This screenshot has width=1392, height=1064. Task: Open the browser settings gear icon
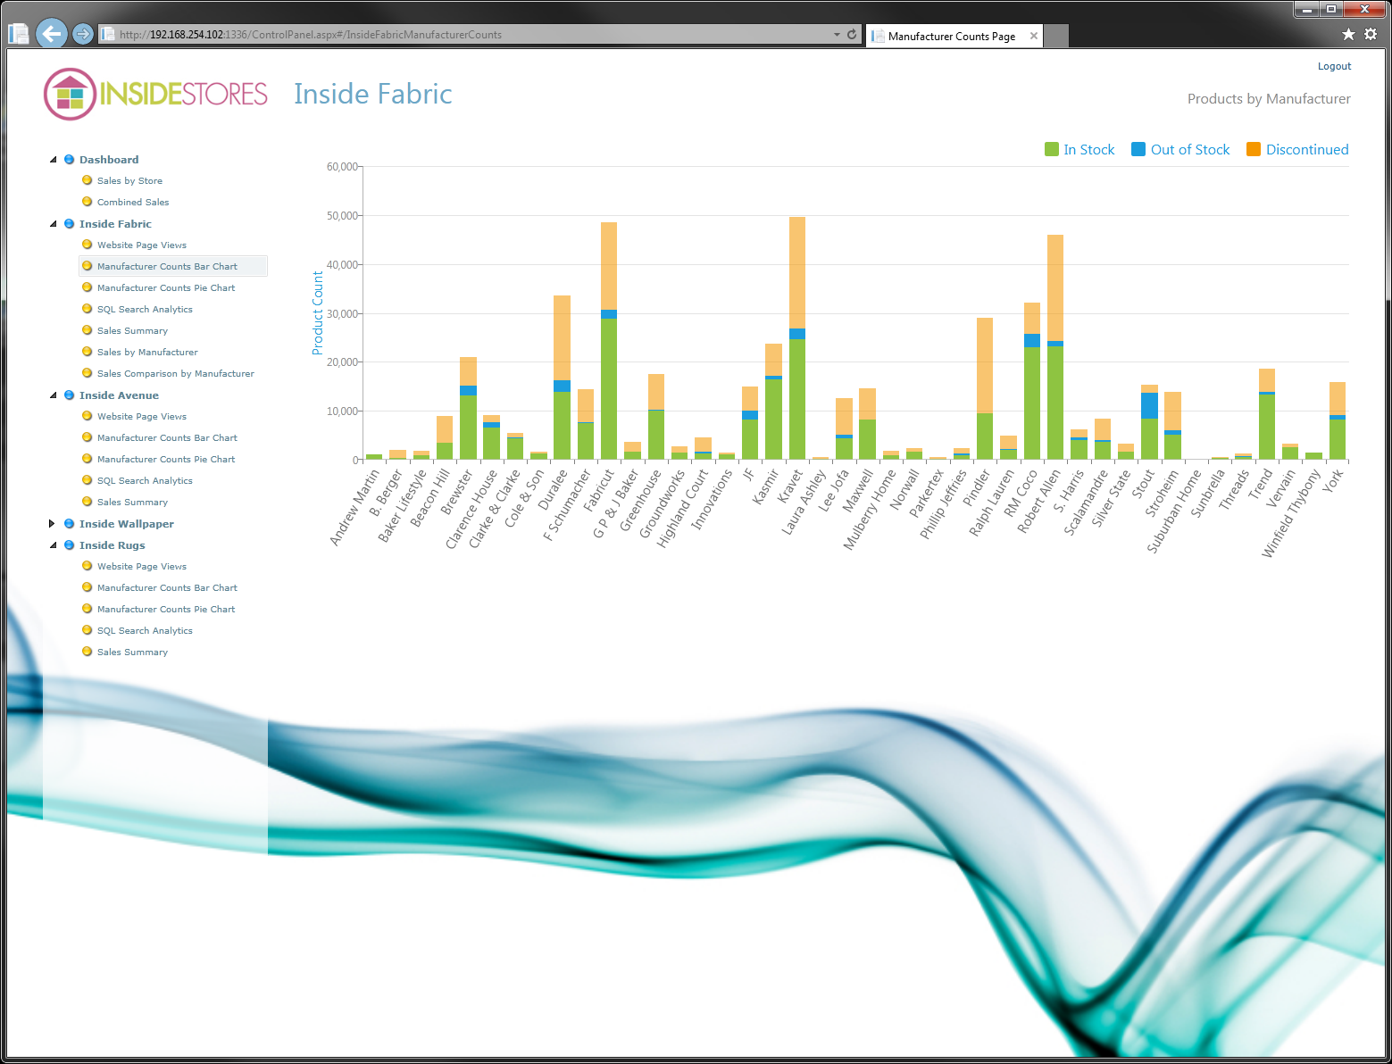point(1371,34)
